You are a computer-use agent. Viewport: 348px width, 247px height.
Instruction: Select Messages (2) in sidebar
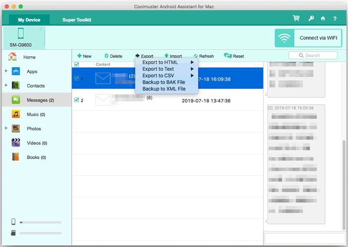click(37, 100)
